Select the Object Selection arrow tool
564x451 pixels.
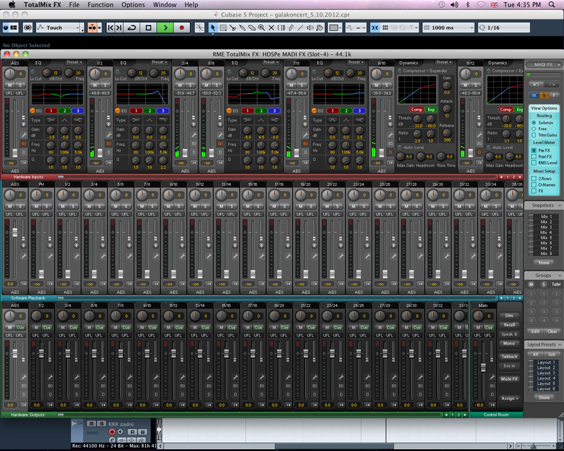[x=212, y=28]
